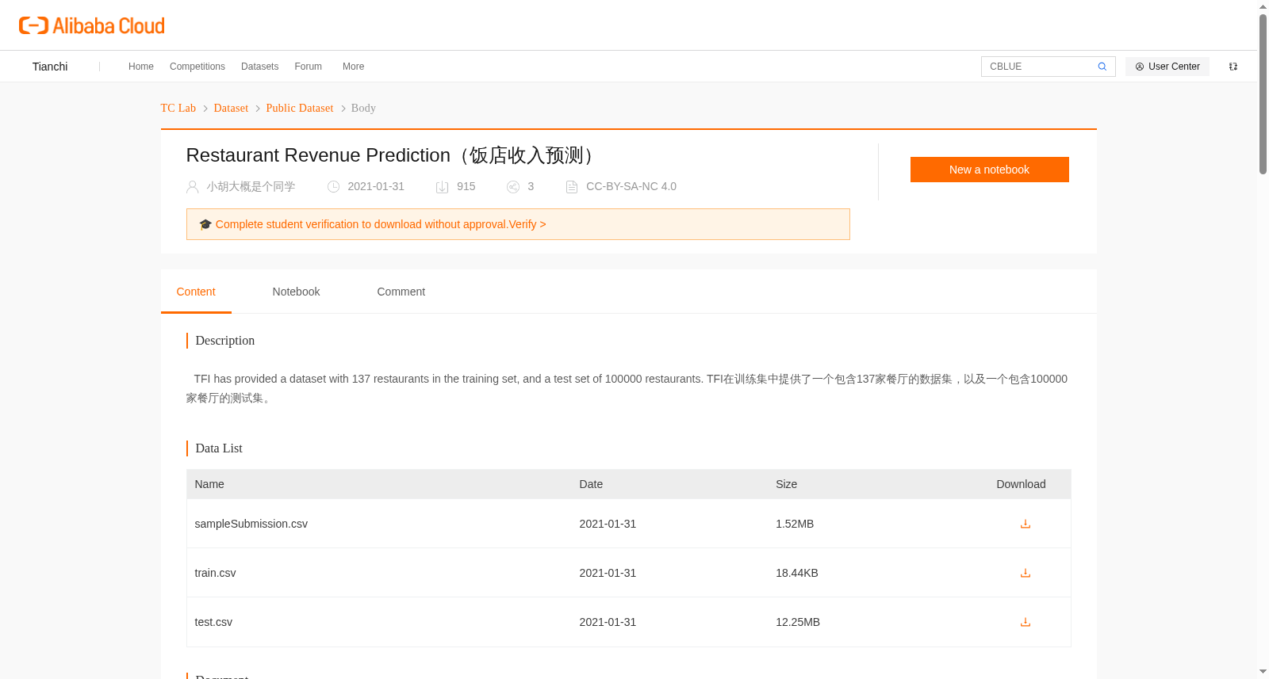This screenshot has width=1269, height=679.
Task: Follow the Dataset breadcrumb link
Action: click(231, 109)
